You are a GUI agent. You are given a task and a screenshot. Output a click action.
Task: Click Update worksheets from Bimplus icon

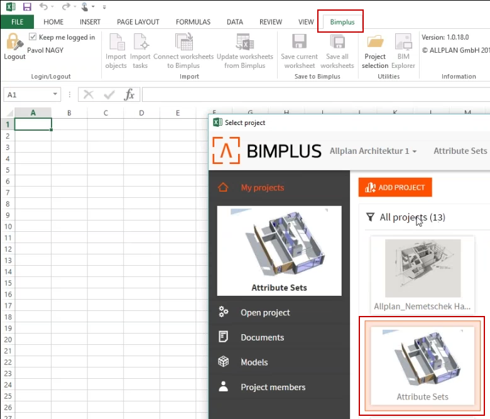point(245,42)
